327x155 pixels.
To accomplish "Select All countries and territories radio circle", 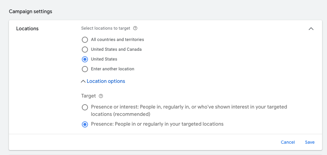I will click(85, 39).
